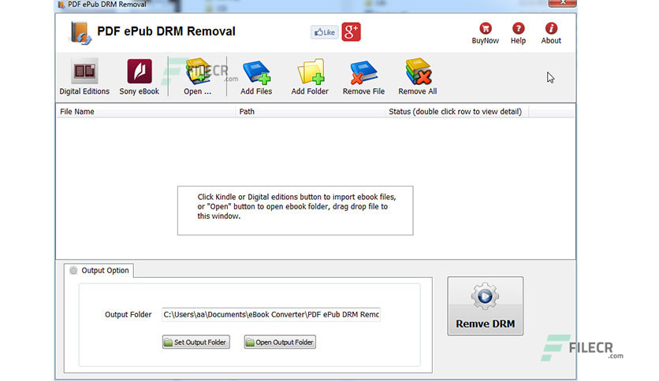Add Folder of ebooks
The width and height of the screenshot is (659, 381).
click(x=310, y=77)
